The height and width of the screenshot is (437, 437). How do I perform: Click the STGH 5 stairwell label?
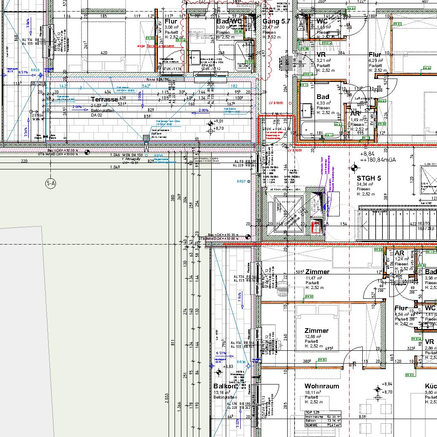[369, 178]
